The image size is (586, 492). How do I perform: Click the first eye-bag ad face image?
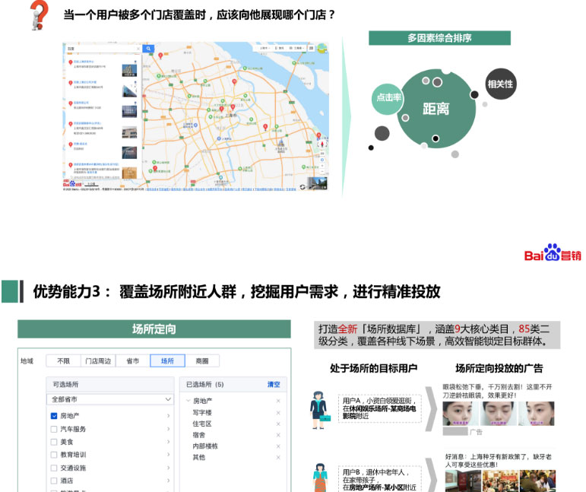(x=459, y=414)
